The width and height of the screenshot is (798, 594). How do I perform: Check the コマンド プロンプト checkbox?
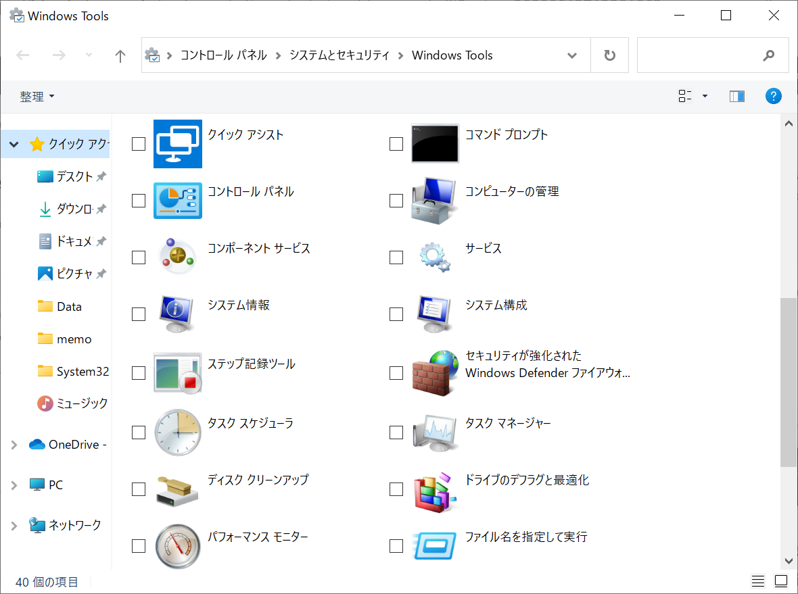pos(396,144)
